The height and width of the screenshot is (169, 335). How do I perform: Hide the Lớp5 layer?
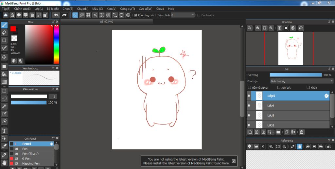tap(249, 96)
